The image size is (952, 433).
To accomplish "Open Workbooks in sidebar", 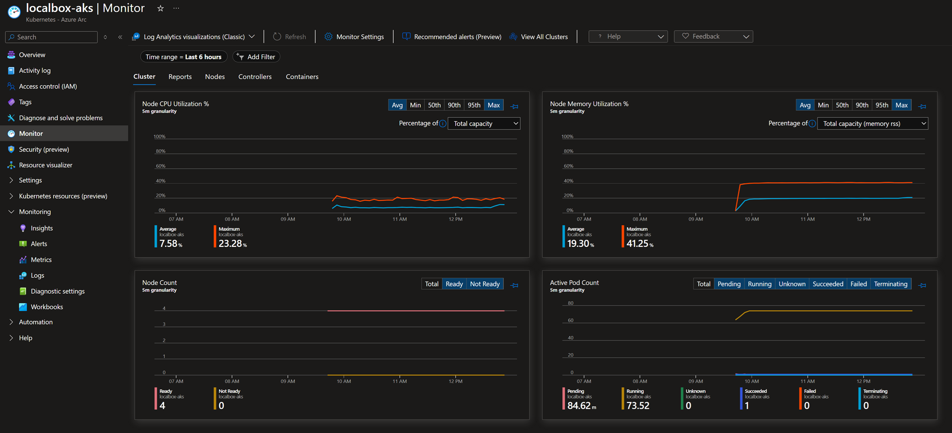I will click(47, 307).
